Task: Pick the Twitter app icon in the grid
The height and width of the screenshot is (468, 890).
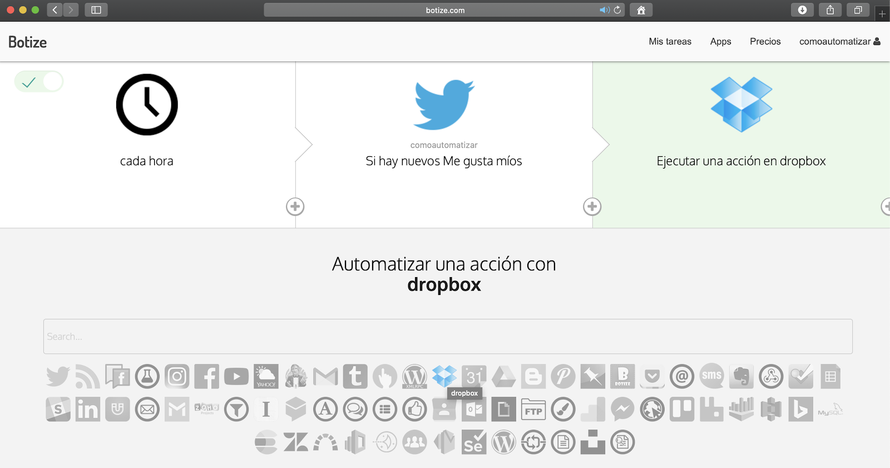Action: 58,377
